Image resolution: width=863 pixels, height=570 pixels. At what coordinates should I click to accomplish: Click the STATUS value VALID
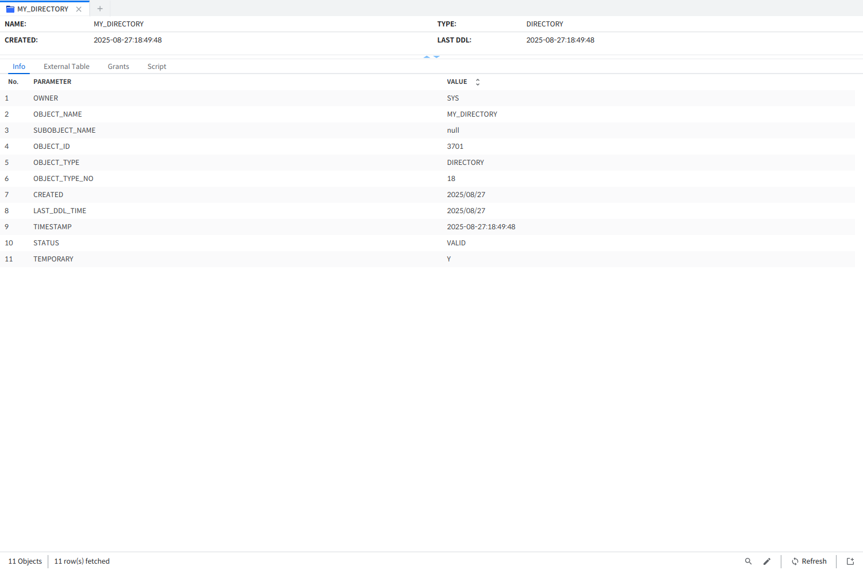click(456, 243)
